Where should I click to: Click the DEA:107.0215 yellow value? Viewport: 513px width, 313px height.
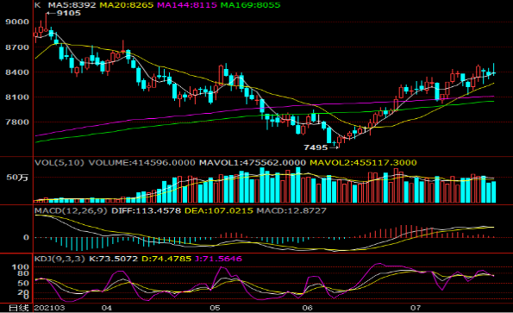point(219,210)
